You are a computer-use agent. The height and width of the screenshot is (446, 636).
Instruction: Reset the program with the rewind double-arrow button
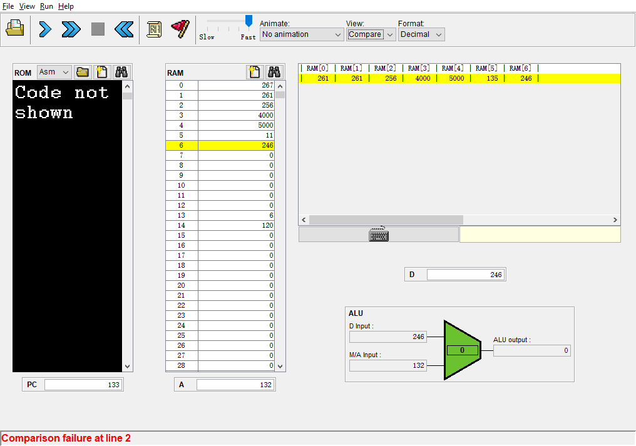(x=124, y=29)
